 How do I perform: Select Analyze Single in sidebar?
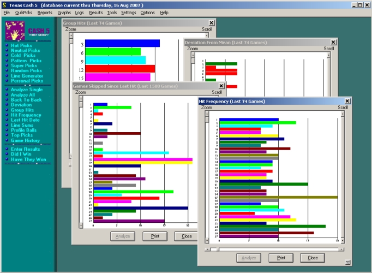pos(27,90)
